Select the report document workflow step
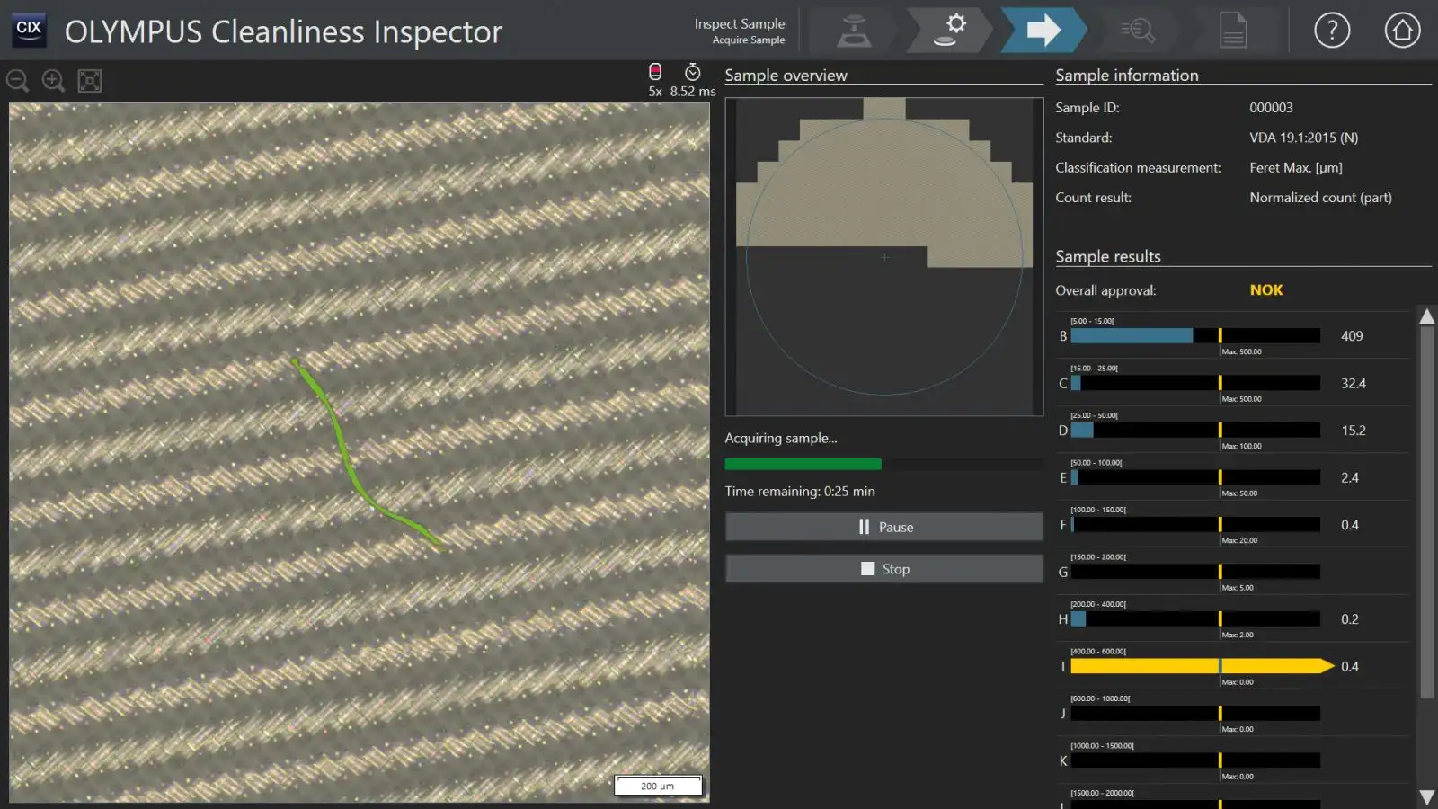The width and height of the screenshot is (1438, 809). coord(1232,31)
